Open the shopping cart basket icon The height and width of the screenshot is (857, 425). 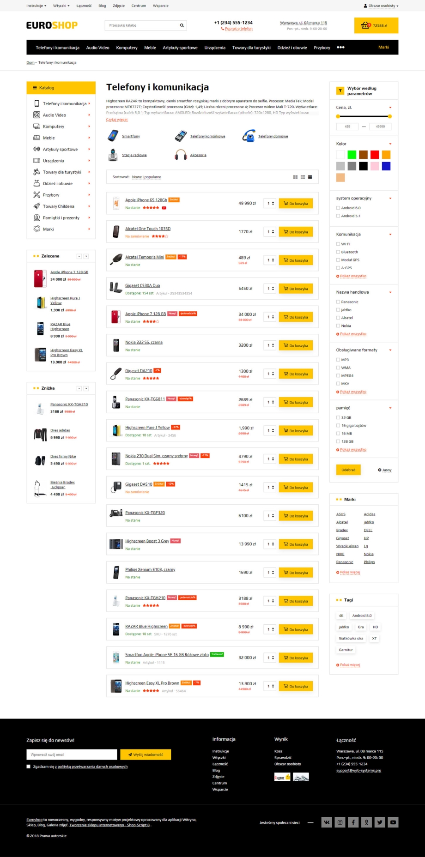365,25
